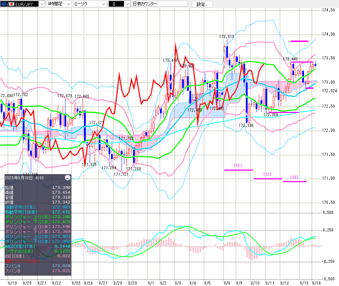Viewport: 339px width, 286px height.
Task: Select the 高値 173.454 row
Action: [37, 192]
